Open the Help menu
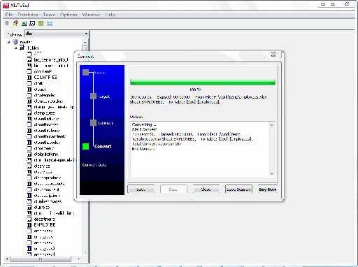This screenshot has height=267, width=358. pyautogui.click(x=110, y=15)
